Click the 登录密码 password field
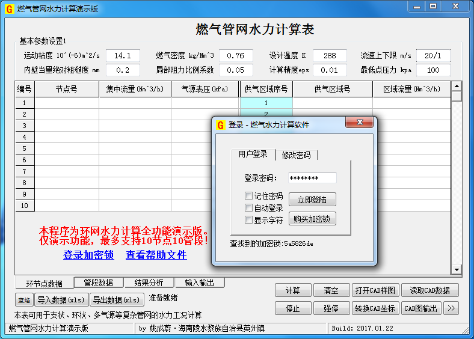 311,178
